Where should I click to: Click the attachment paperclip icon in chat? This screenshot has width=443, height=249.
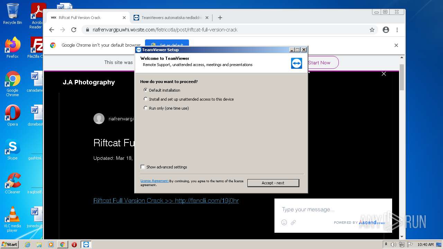pos(293,222)
